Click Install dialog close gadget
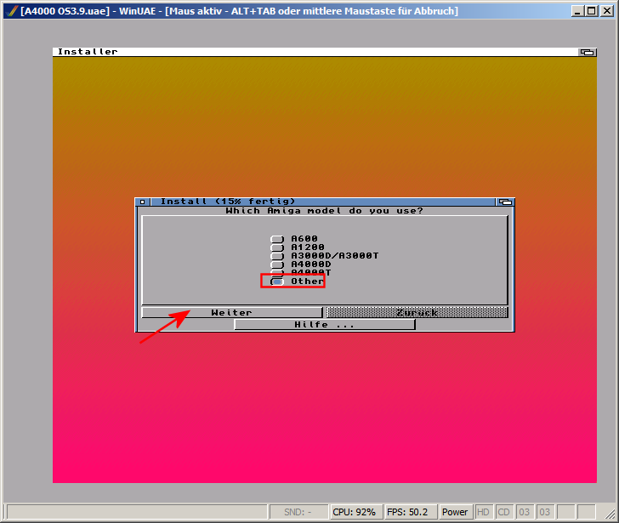The image size is (619, 523). 143,202
